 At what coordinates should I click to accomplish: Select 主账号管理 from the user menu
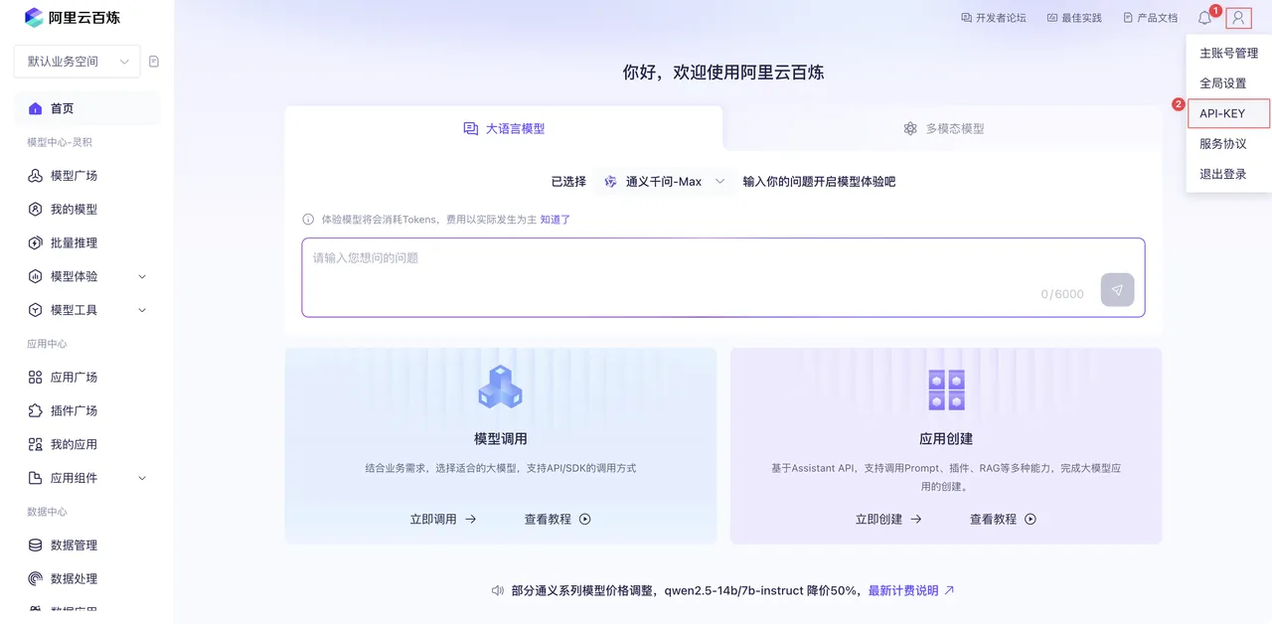coord(1229,54)
